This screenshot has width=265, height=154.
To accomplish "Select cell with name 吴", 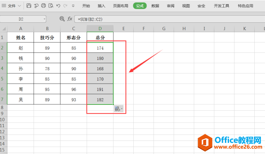I will click(21, 100).
